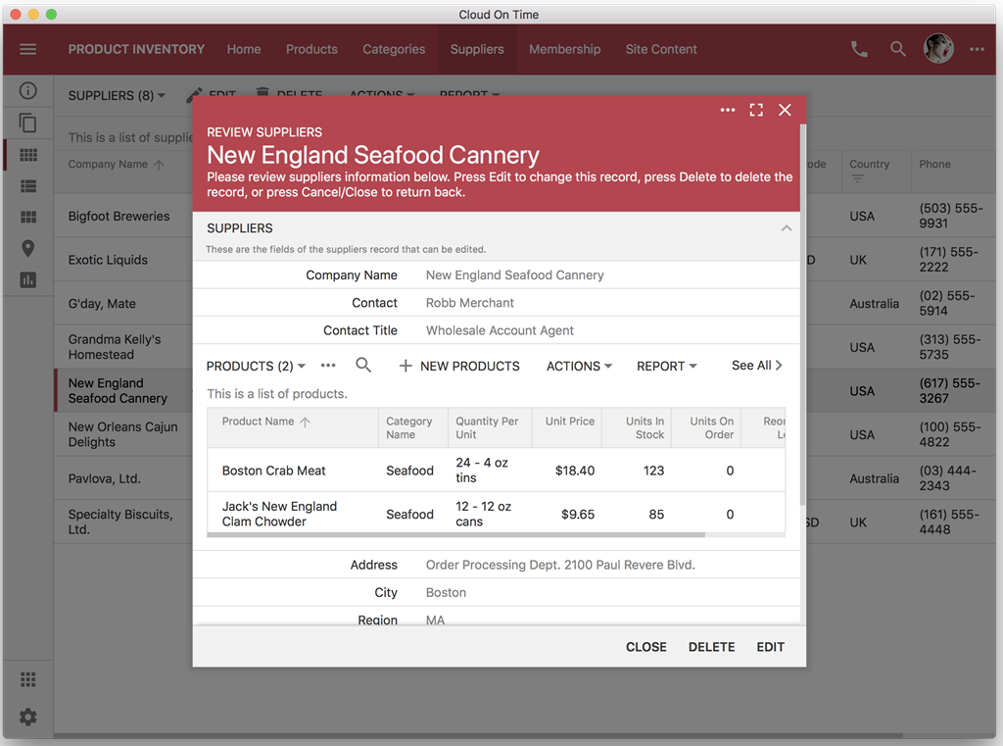Go to Suppliers menu item

(x=477, y=49)
